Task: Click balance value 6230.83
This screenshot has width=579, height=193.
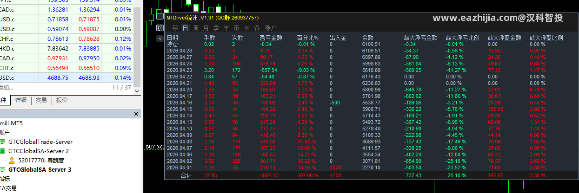Action: pos(371,83)
